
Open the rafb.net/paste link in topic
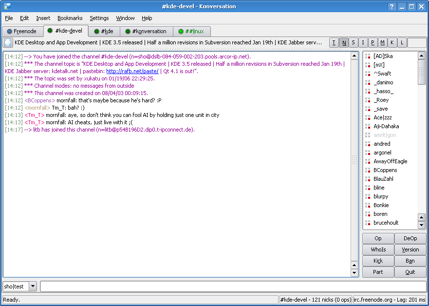pyautogui.click(x=132, y=71)
